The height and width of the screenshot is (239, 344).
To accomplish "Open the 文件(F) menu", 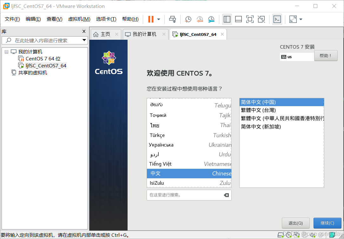I will tap(12, 19).
